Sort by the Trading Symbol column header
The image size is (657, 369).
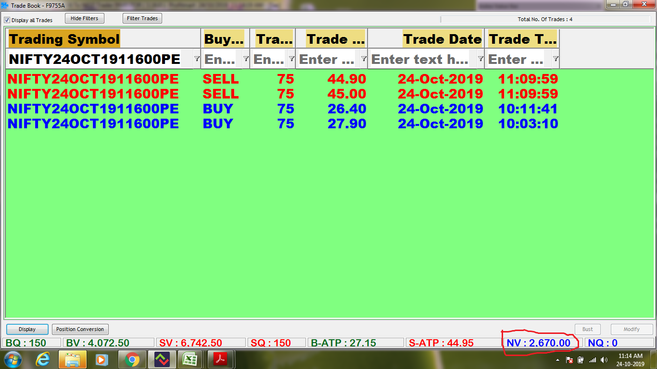pos(64,39)
